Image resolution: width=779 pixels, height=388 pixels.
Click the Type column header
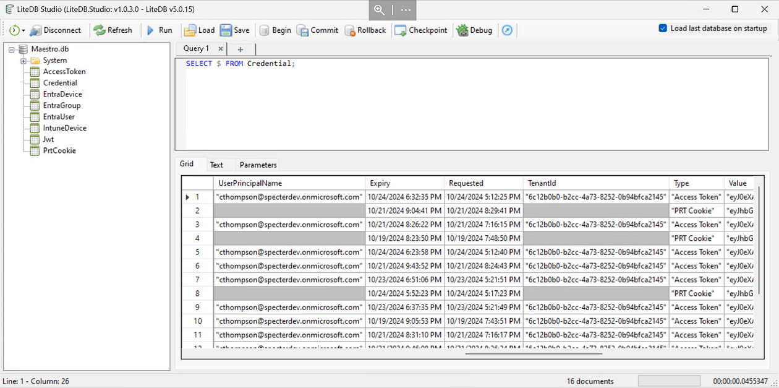pos(697,183)
